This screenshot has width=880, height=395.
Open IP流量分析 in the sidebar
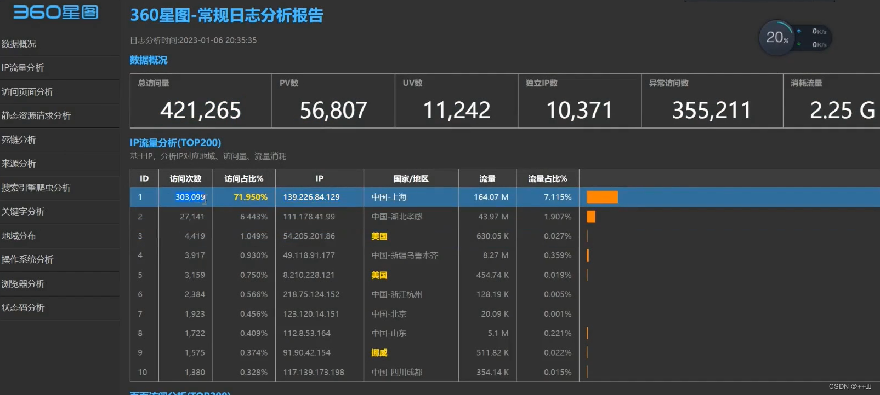(22, 68)
